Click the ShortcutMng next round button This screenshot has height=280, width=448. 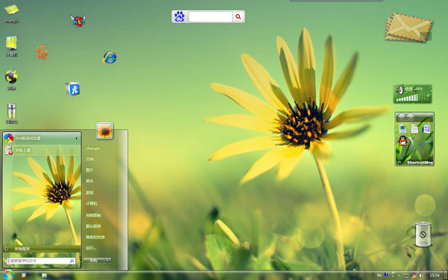coord(410,116)
